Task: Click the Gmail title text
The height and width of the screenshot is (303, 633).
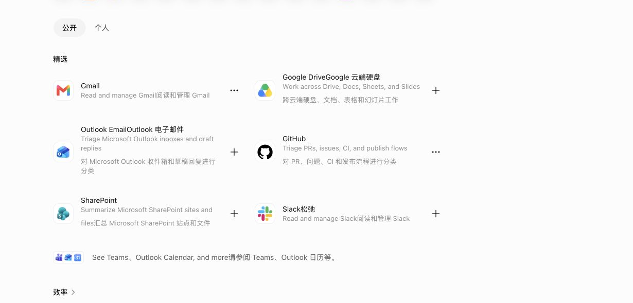Action: (x=90, y=86)
